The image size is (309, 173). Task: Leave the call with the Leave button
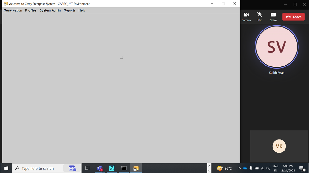point(294,17)
